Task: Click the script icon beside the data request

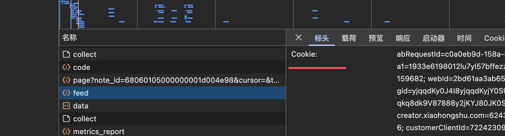Action: (x=66, y=106)
